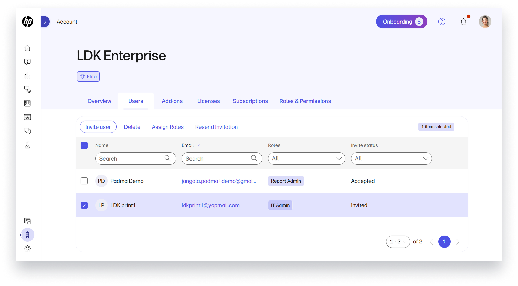This screenshot has width=518, height=286.
Task: Expand the sidebar with the arrow button
Action: coord(45,22)
